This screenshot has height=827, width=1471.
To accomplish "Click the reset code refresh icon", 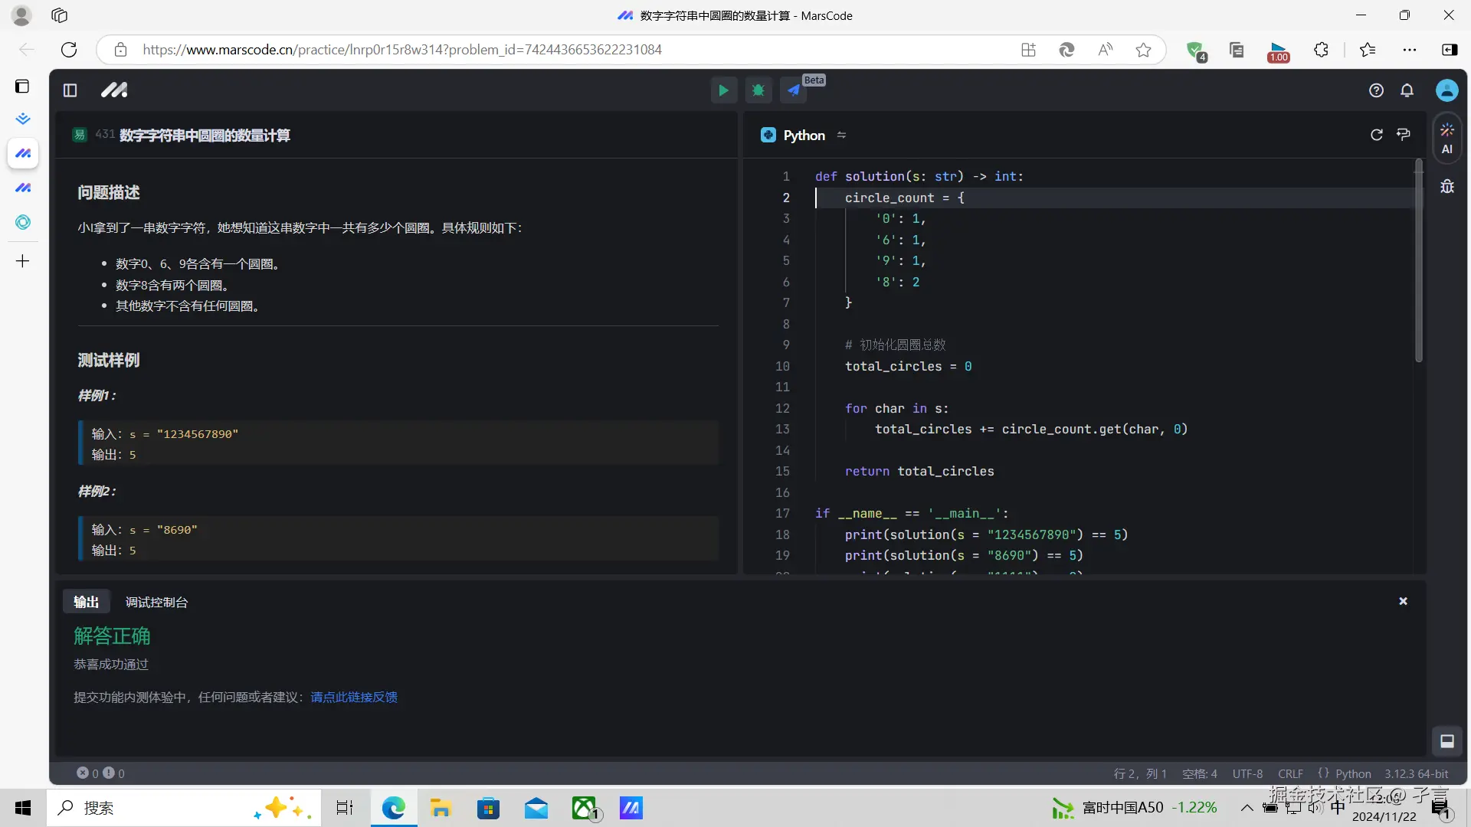I will 1376,135.
